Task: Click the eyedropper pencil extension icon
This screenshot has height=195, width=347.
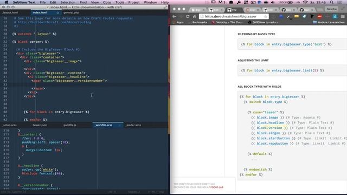Action: click(x=288, y=17)
